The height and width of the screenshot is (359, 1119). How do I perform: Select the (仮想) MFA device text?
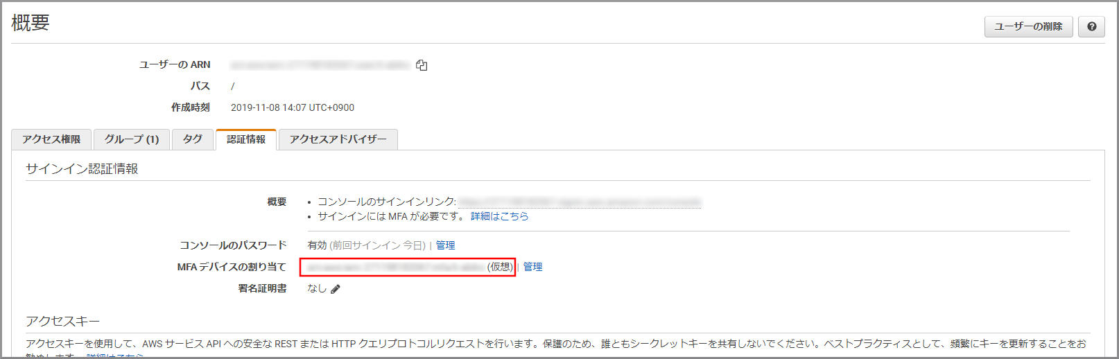point(500,267)
